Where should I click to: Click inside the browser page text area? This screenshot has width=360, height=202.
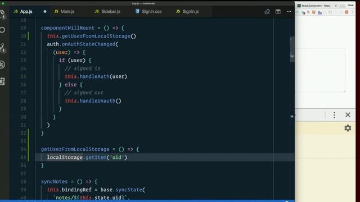pyautogui.click(x=321, y=70)
